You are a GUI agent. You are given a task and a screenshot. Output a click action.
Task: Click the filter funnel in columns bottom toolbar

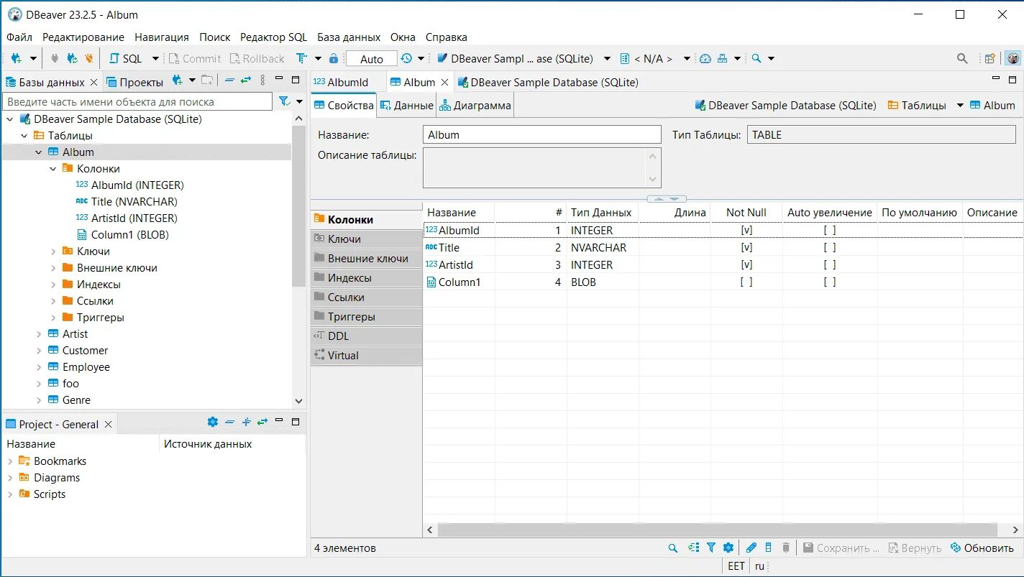pos(710,548)
